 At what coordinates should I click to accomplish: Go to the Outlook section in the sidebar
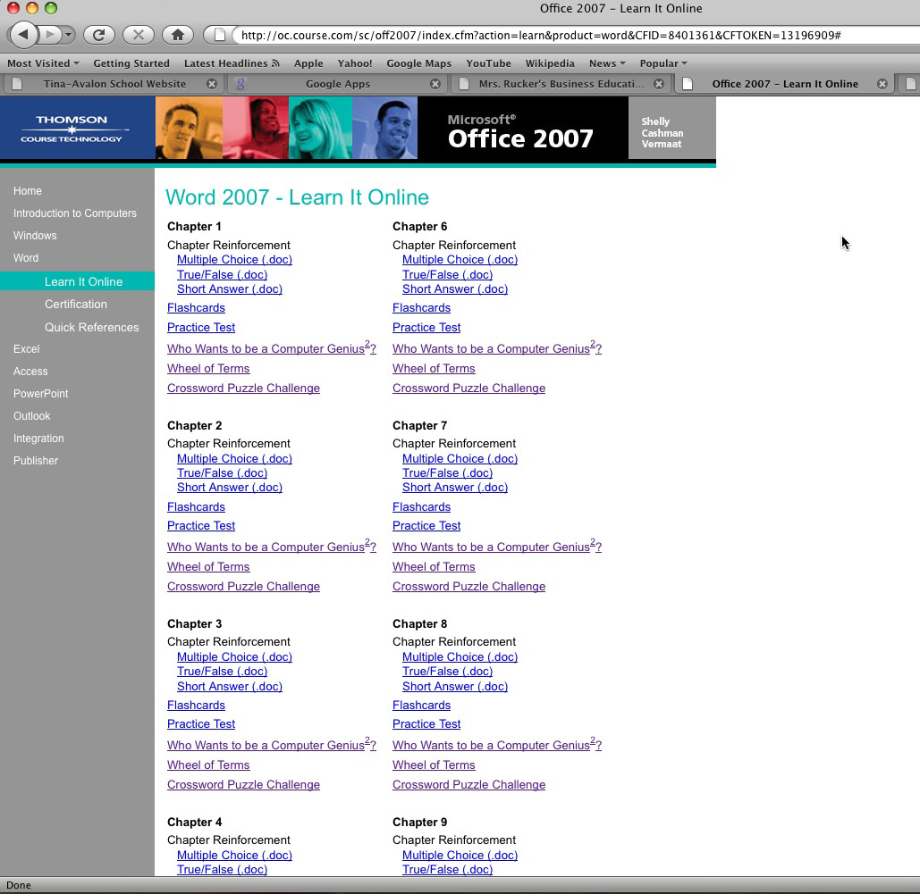click(x=31, y=415)
